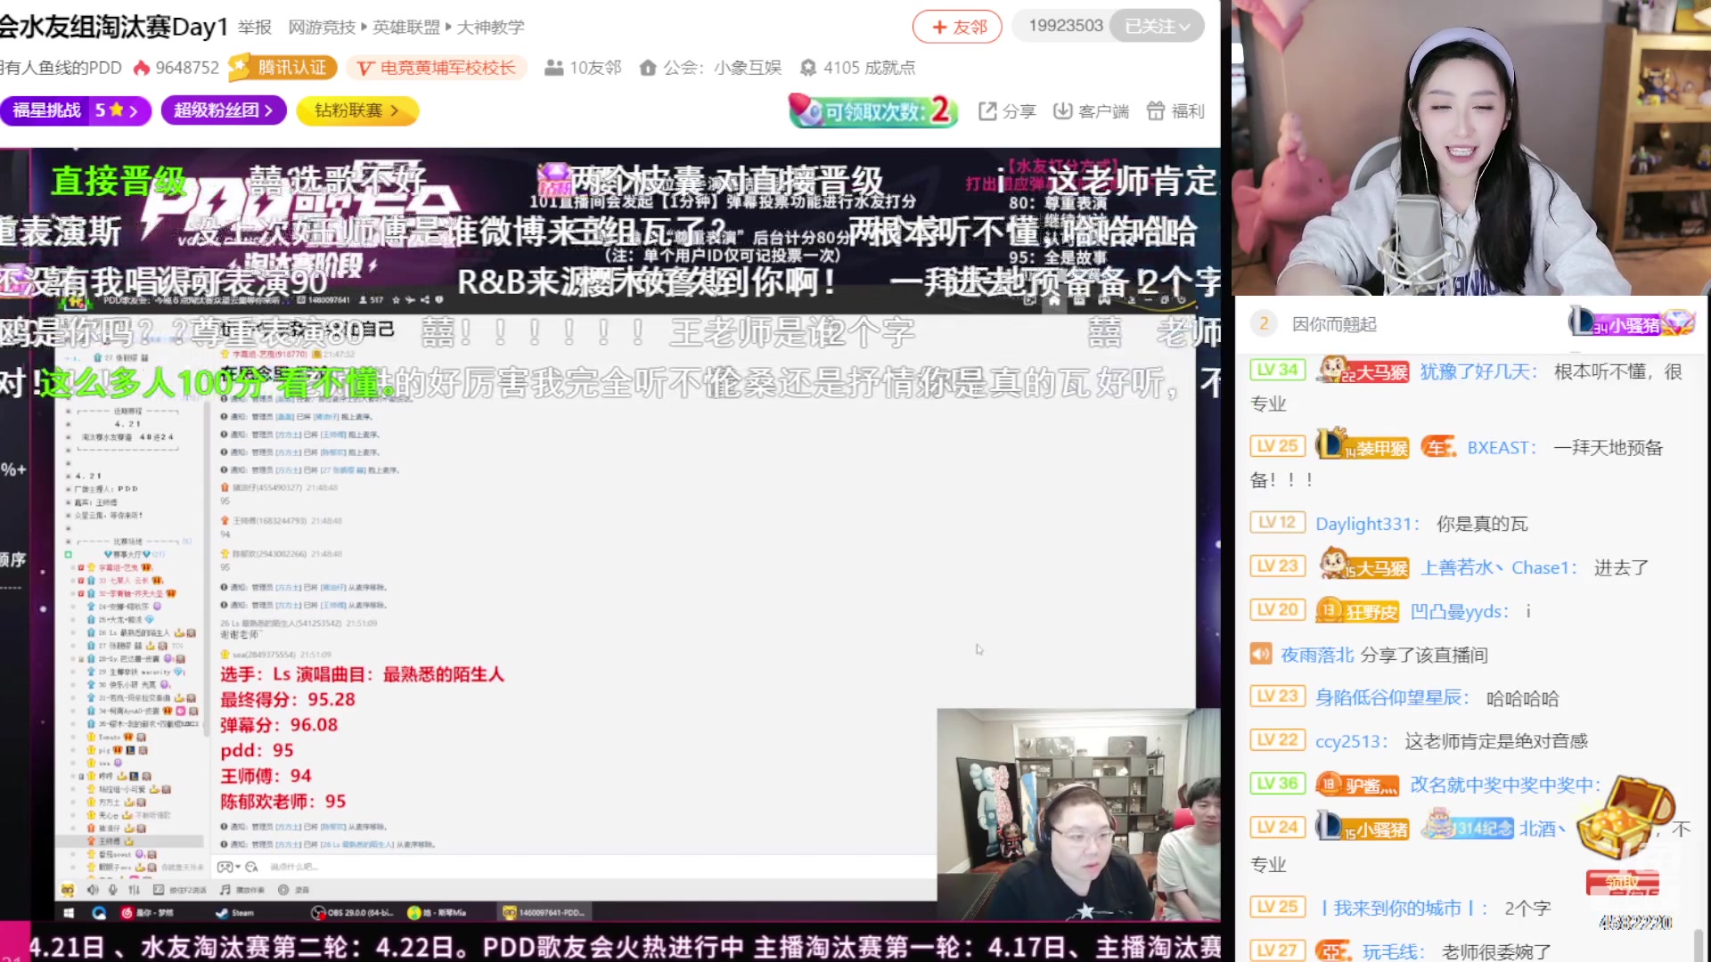Viewport: 1711px width, 962px height.
Task: Open the YY audio mixer icon
Action: click(x=135, y=890)
